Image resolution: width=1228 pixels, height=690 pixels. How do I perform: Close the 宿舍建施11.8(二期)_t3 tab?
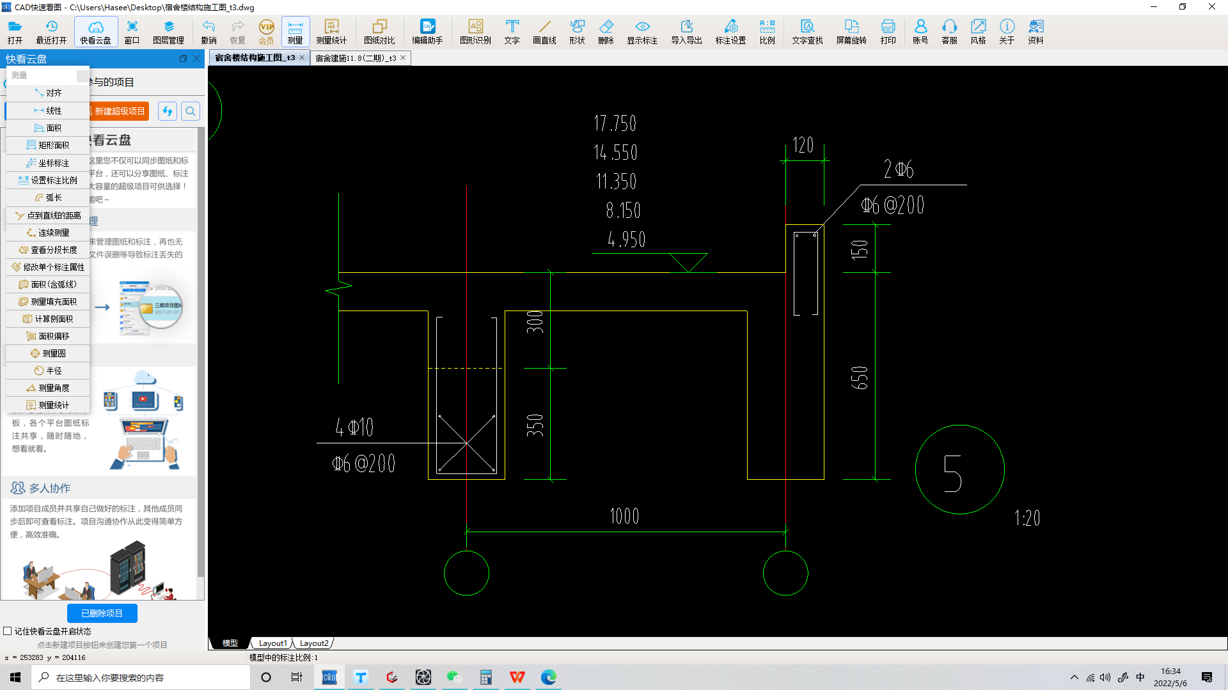[403, 57]
